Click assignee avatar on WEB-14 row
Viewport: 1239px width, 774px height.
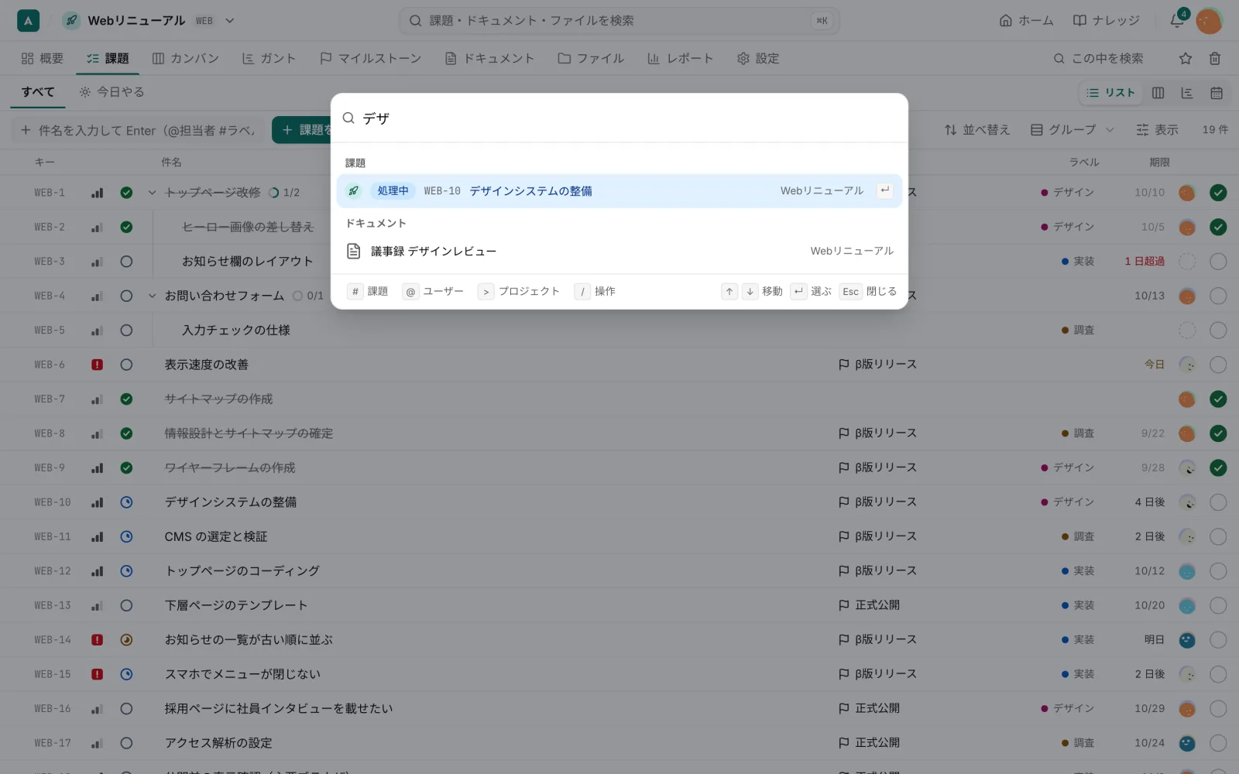click(x=1186, y=640)
